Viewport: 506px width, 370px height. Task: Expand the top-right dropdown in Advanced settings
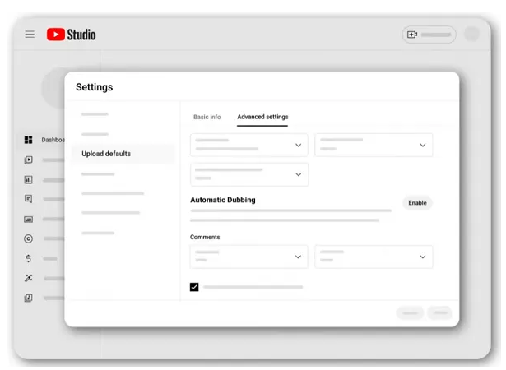click(373, 145)
